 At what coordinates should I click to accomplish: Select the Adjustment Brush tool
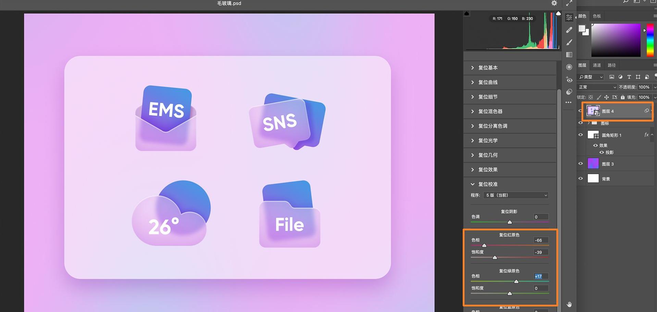(569, 42)
